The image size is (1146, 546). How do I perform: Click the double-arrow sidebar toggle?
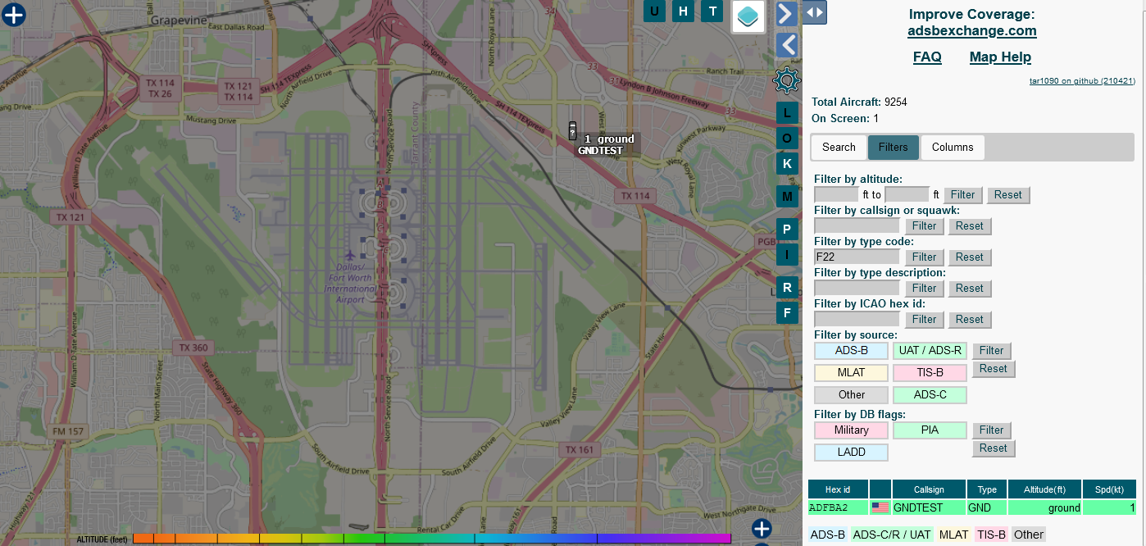tap(814, 12)
